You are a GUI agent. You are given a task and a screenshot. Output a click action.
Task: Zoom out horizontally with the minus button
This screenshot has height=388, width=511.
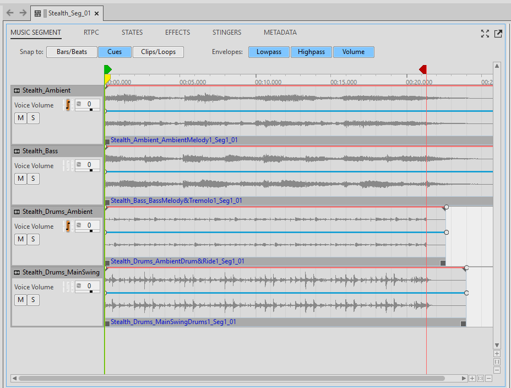pos(488,379)
